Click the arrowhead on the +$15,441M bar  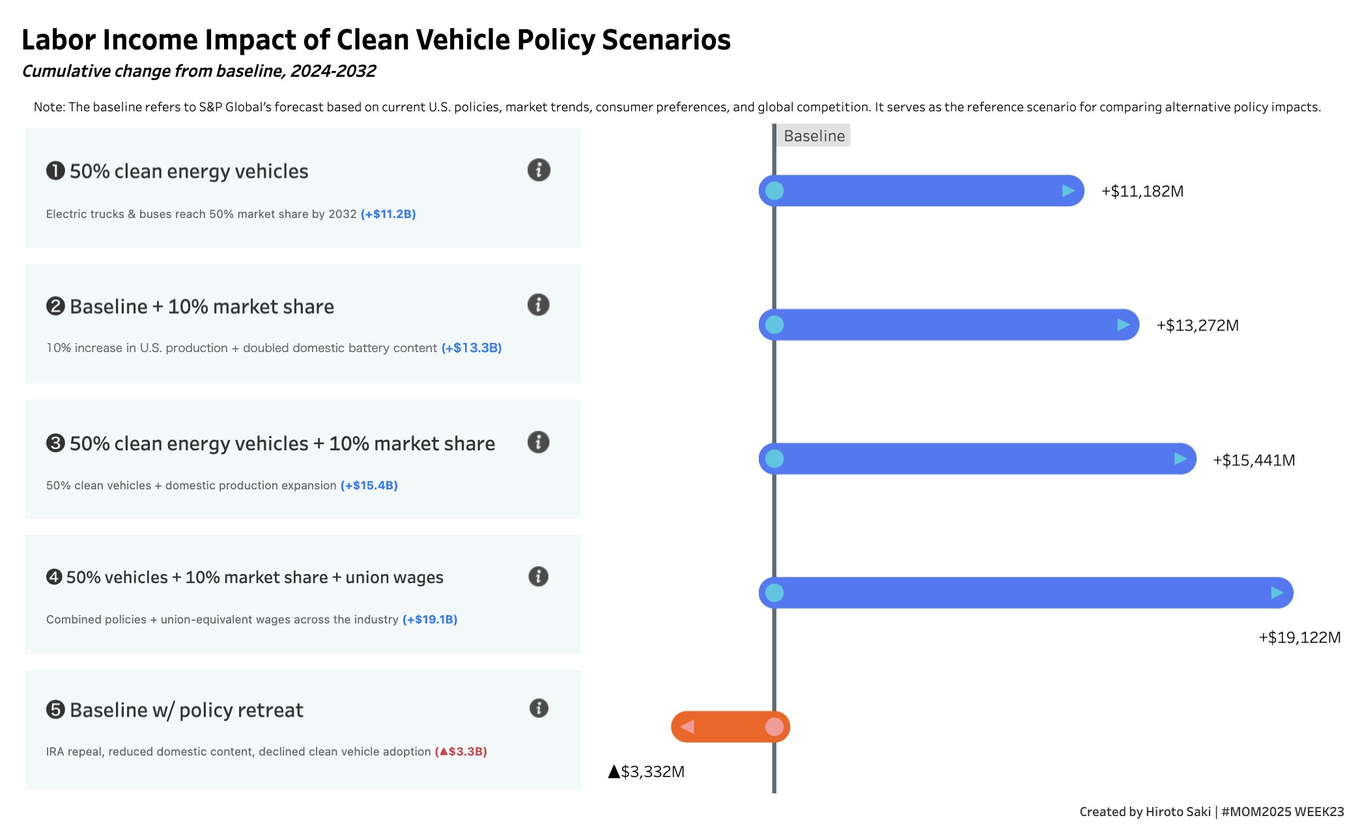coord(1180,459)
